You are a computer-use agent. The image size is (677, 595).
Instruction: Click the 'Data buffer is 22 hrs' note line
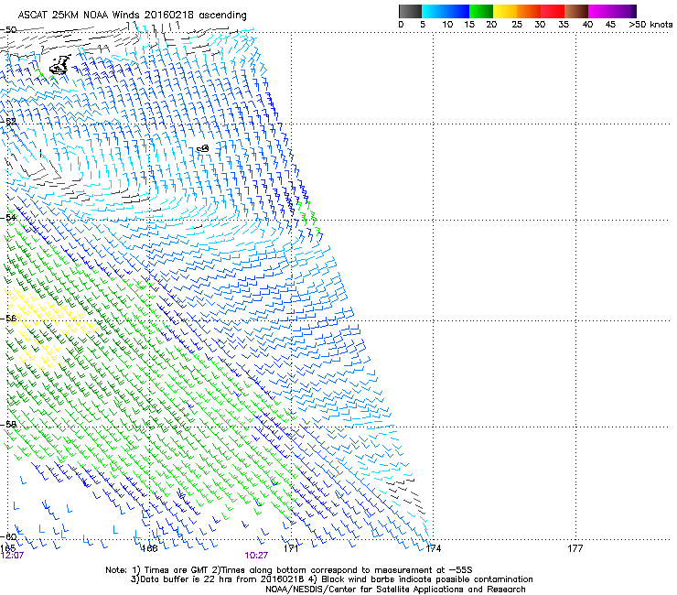[331, 579]
